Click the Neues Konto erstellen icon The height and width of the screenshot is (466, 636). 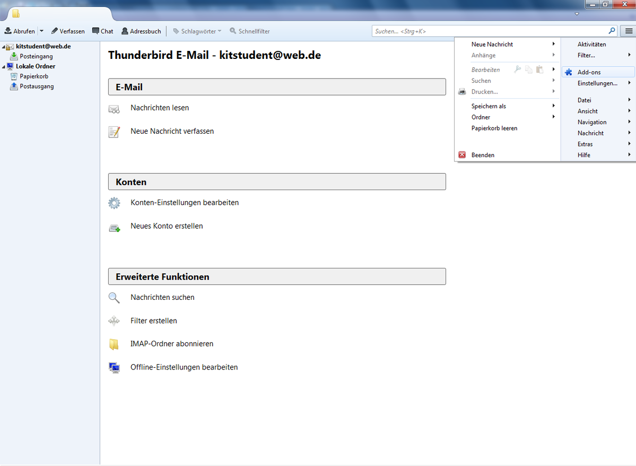(115, 228)
